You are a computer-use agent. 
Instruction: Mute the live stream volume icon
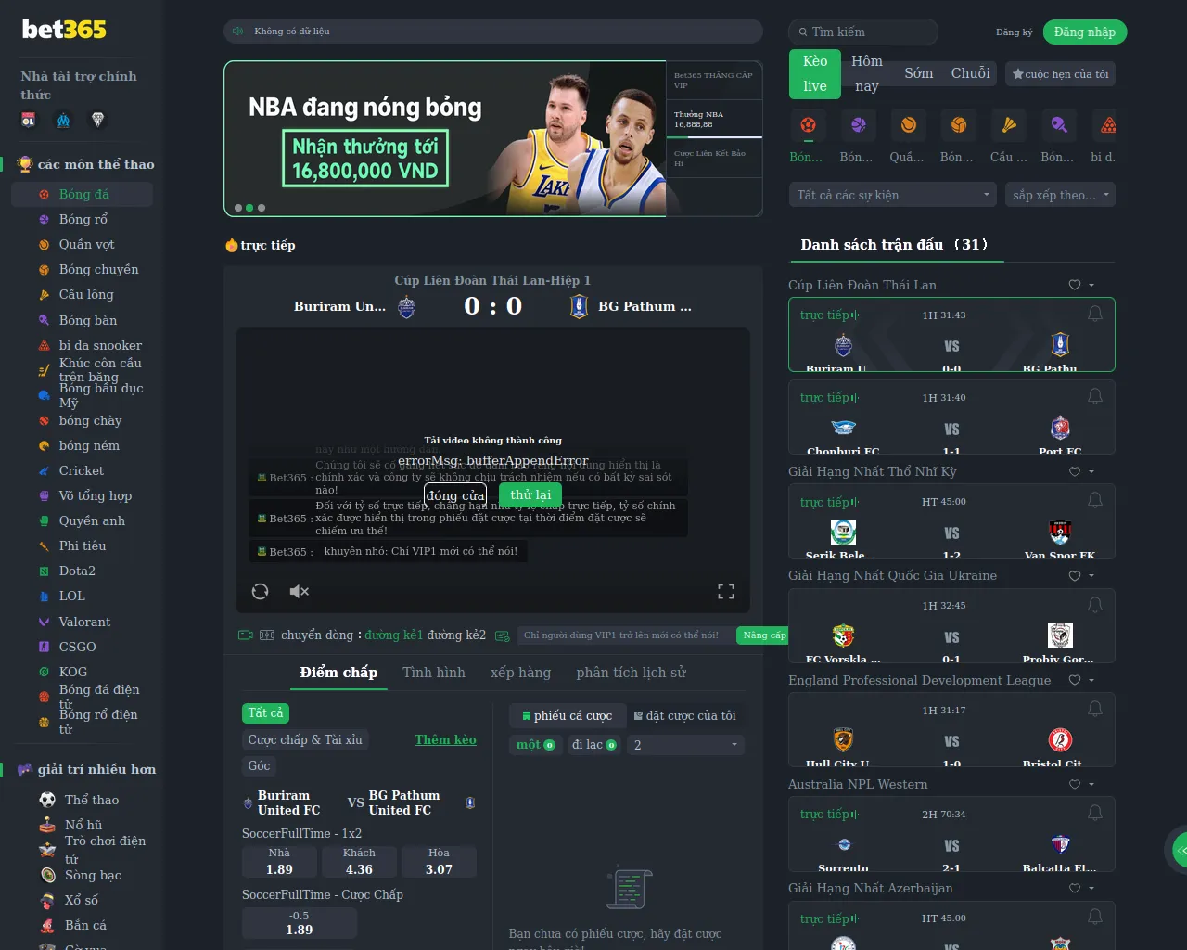[x=299, y=591]
